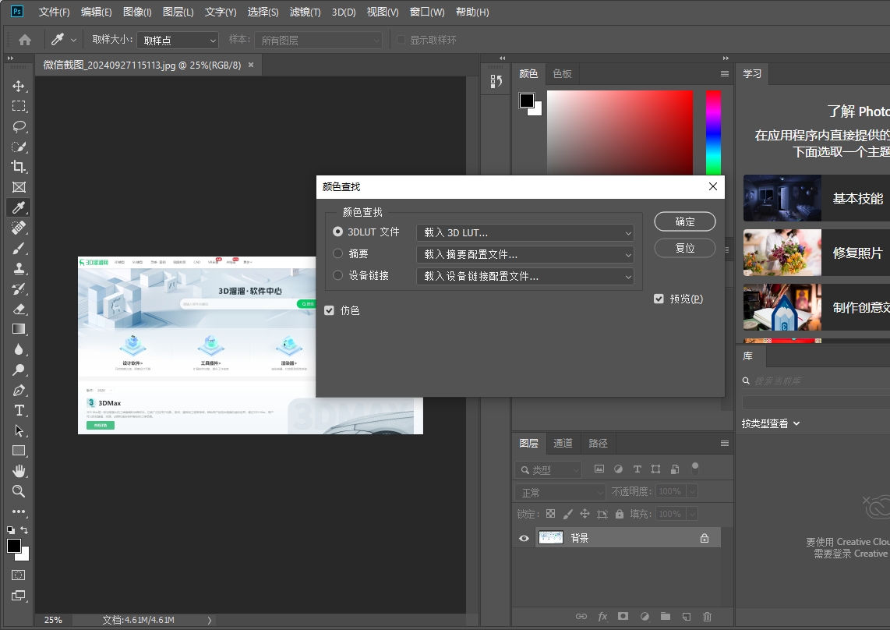
Task: Click the delete layer trash icon
Action: point(707,616)
